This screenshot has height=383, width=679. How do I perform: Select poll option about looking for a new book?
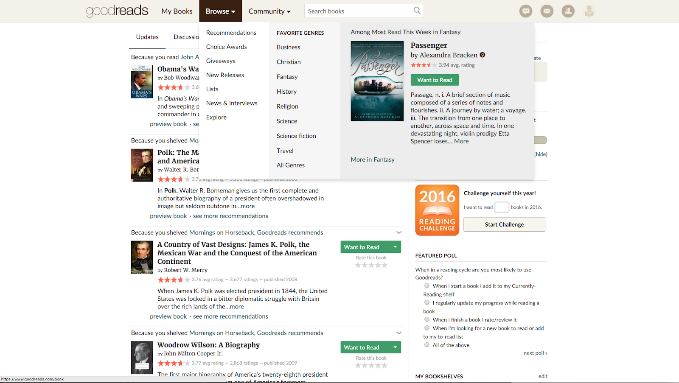click(427, 328)
